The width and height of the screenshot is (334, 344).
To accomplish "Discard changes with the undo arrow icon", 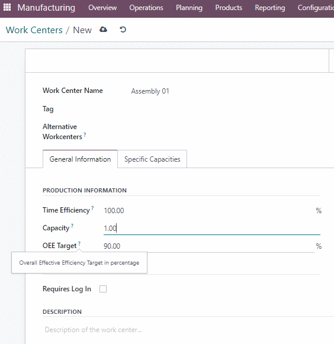I will click(123, 30).
